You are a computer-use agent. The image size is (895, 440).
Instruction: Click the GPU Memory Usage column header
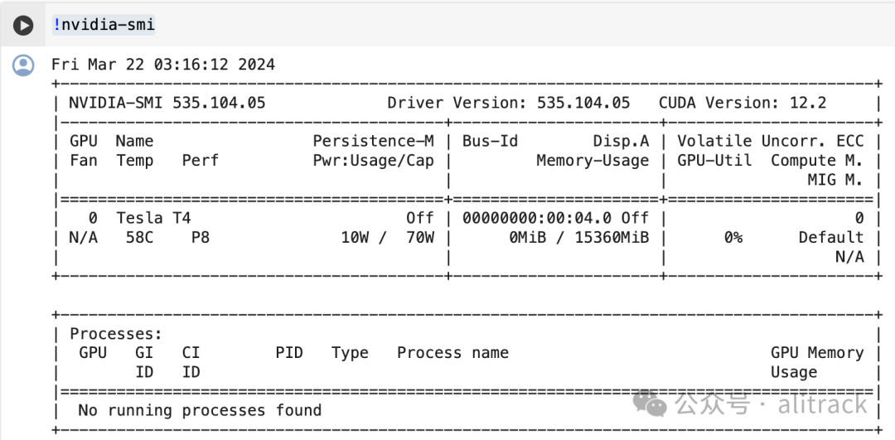pos(816,362)
